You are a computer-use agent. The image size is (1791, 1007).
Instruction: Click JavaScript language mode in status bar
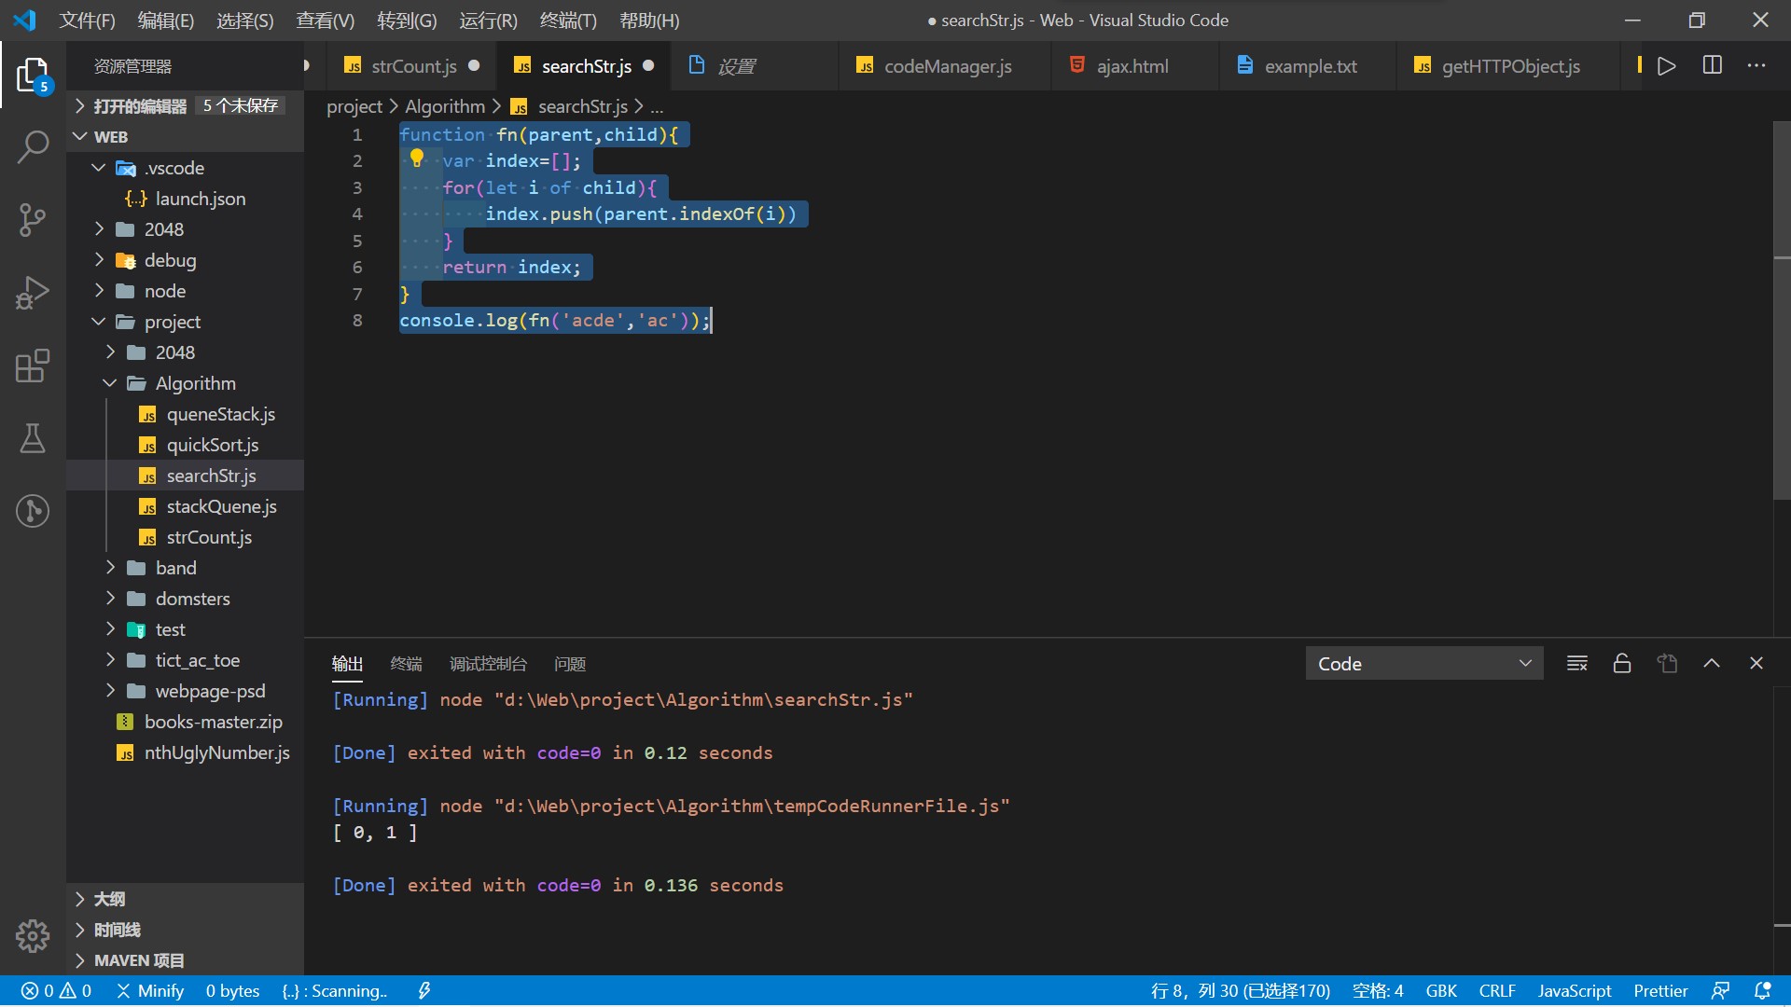coord(1574,990)
